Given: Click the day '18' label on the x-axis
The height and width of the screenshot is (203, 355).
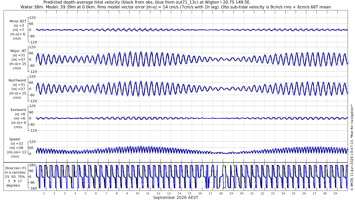Looking at the screenshot, I should 221,193.
